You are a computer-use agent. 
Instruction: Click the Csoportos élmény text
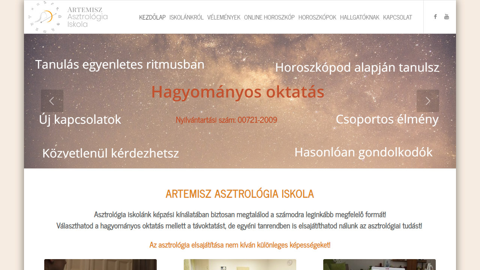click(387, 119)
